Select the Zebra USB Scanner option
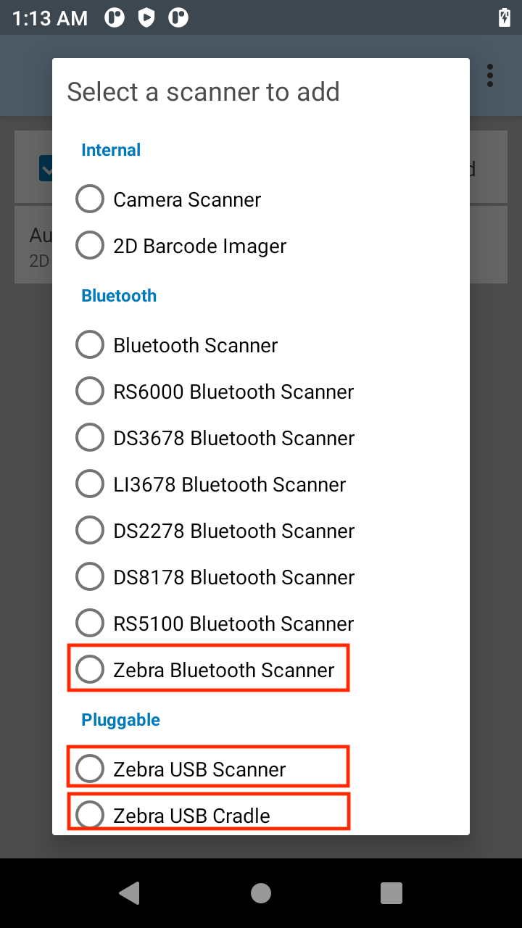522x928 pixels. point(90,768)
